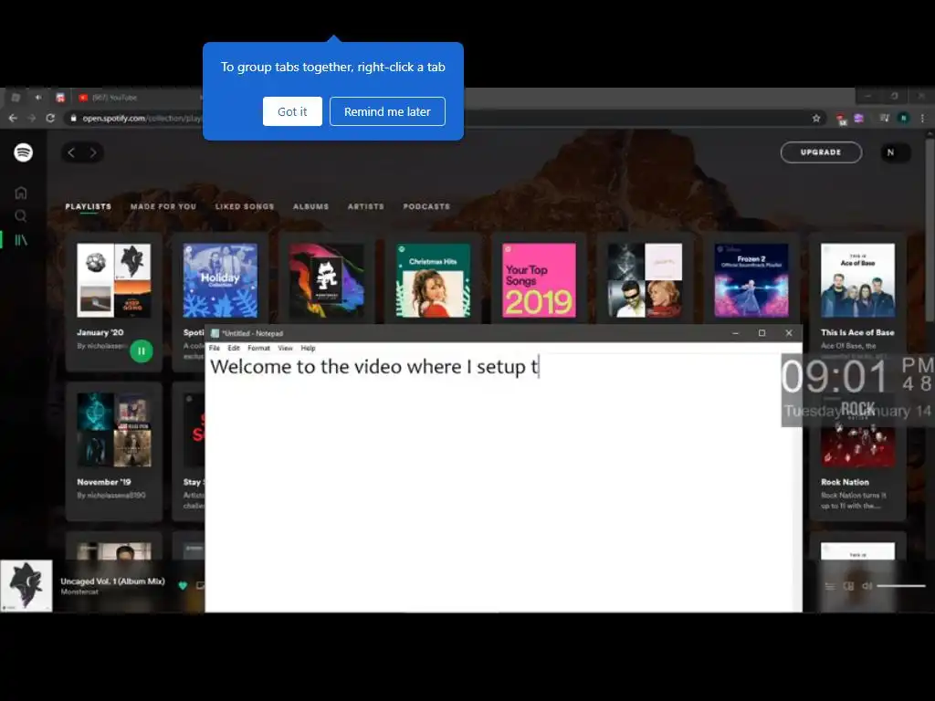Open the January '20 playlist cover
Image resolution: width=935 pixels, height=701 pixels.
pyautogui.click(x=114, y=280)
